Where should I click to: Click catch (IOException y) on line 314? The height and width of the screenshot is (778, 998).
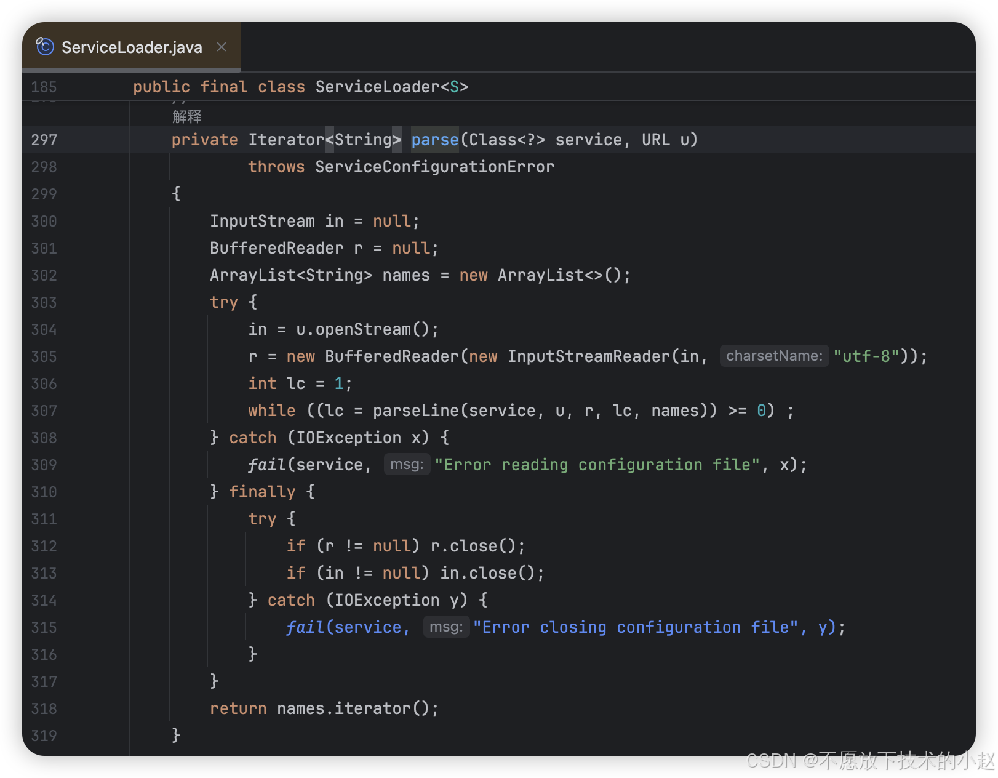(x=367, y=600)
